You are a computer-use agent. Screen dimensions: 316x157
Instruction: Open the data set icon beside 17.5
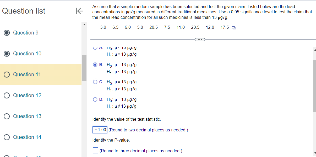coord(233,27)
